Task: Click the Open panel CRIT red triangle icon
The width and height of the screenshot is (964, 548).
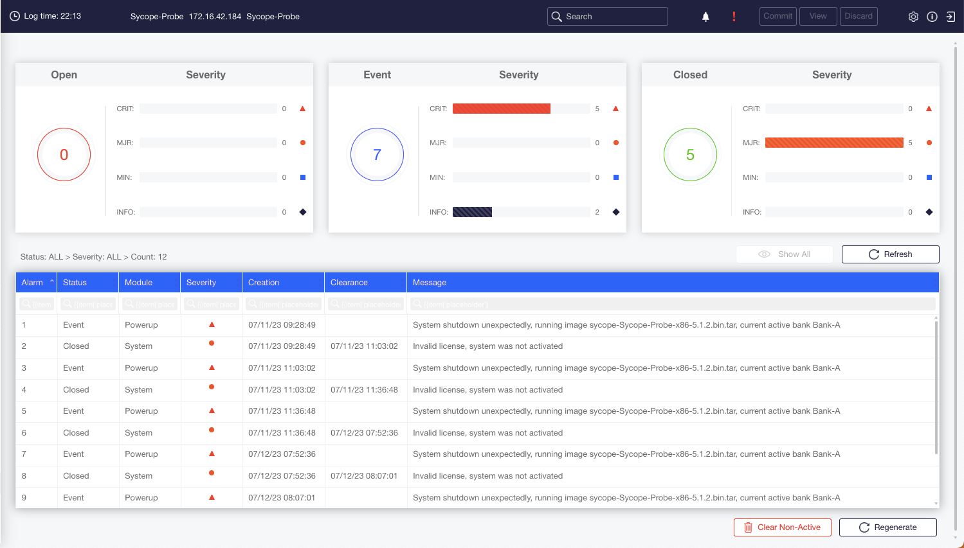Action: (x=302, y=109)
